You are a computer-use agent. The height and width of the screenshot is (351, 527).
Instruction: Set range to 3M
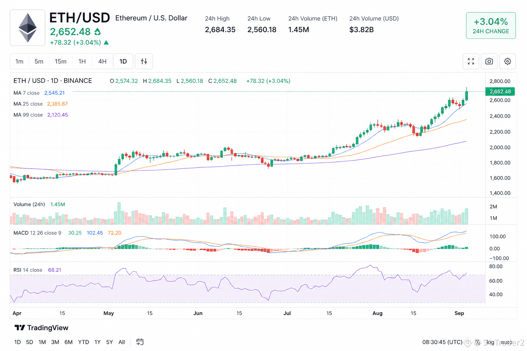[55, 342]
